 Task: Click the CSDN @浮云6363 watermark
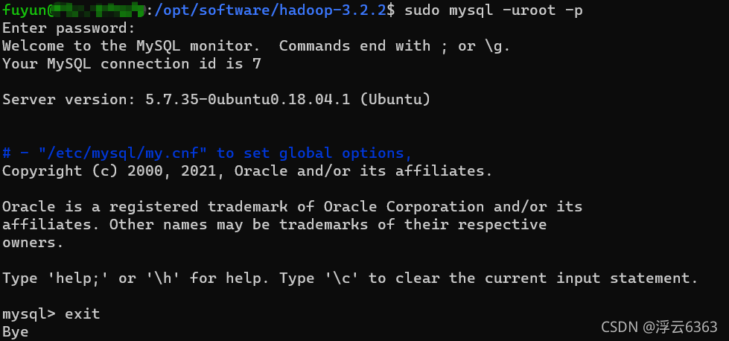click(x=659, y=327)
